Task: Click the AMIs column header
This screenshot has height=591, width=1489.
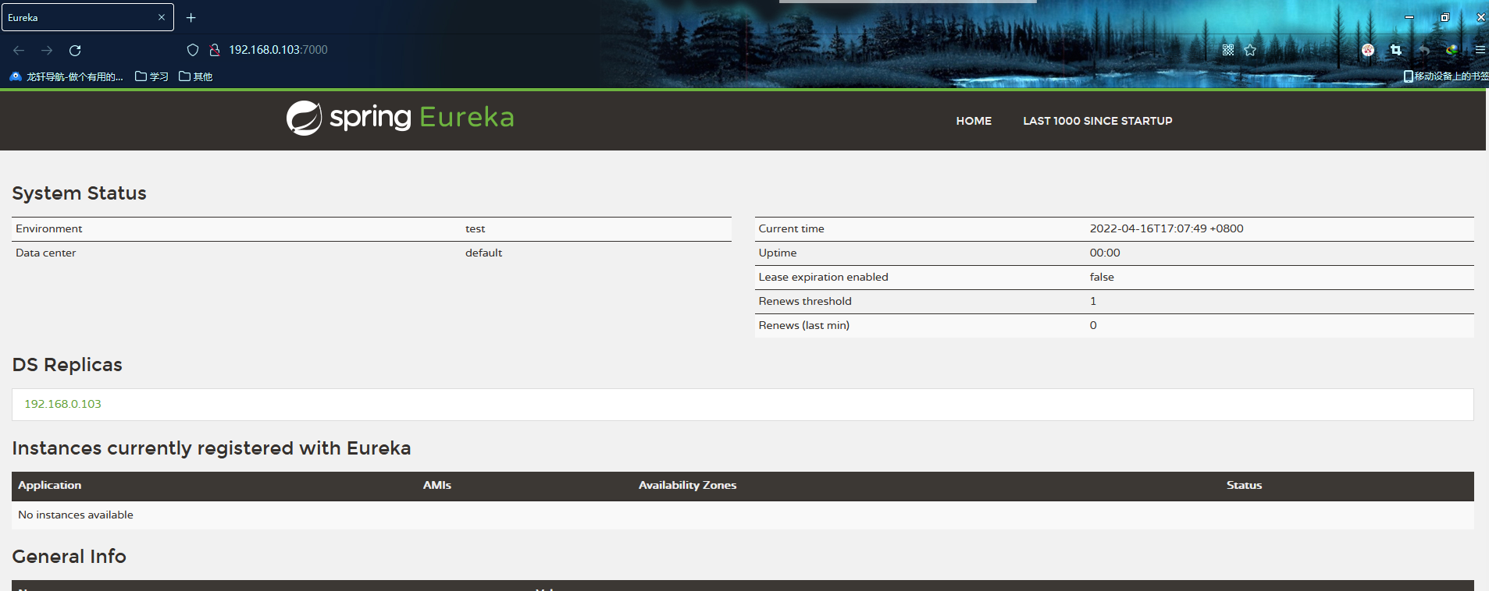Action: (437, 485)
